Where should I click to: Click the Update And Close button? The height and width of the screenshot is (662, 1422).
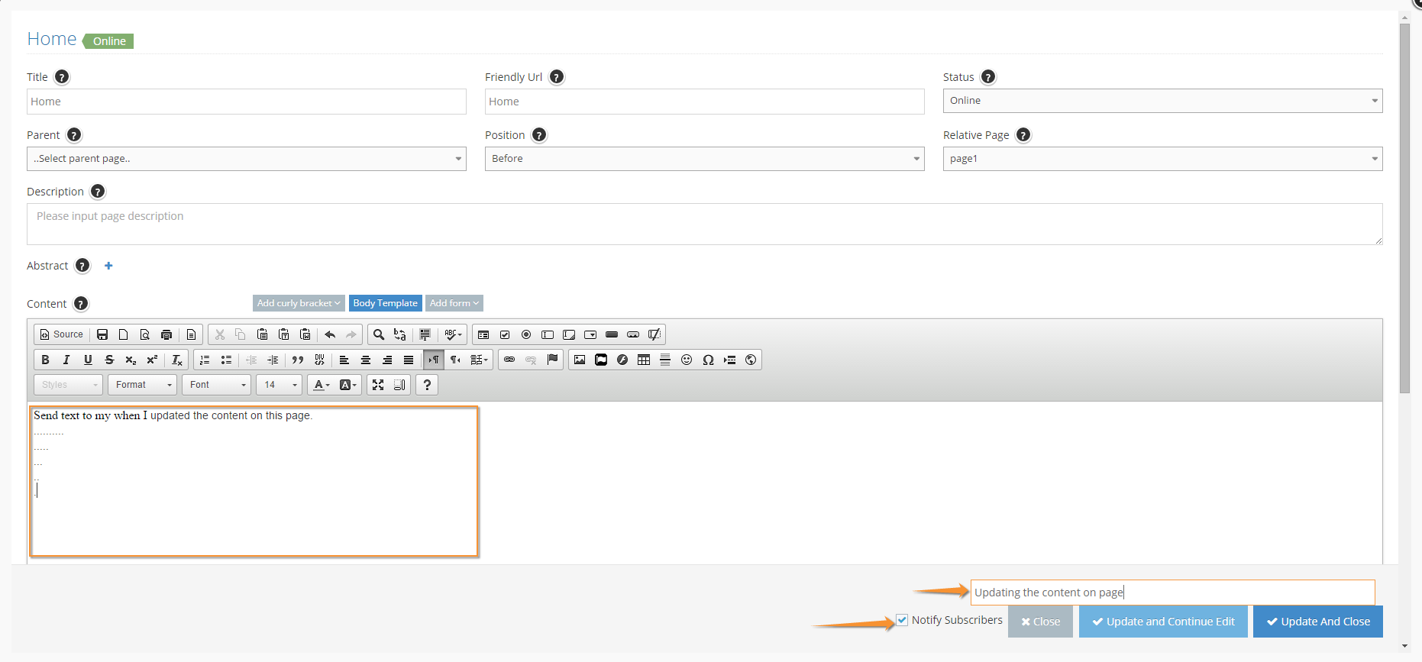[x=1317, y=622]
